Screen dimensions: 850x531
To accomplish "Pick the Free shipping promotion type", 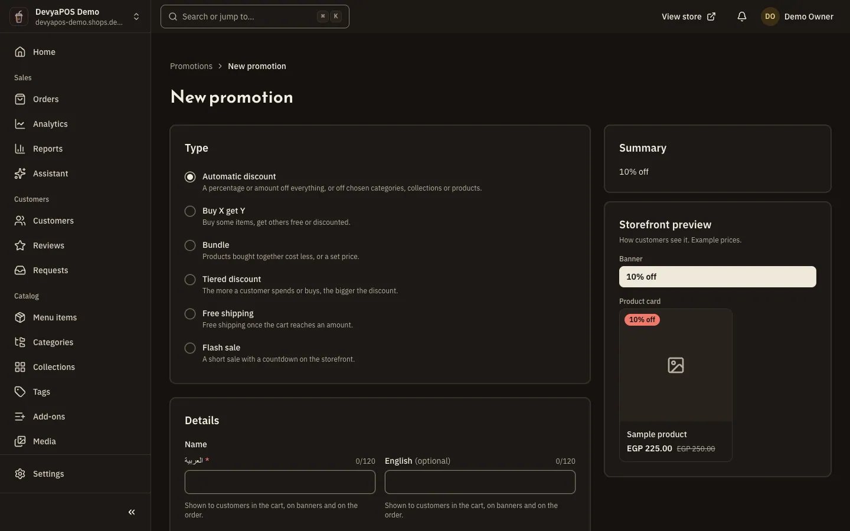I will tap(190, 314).
